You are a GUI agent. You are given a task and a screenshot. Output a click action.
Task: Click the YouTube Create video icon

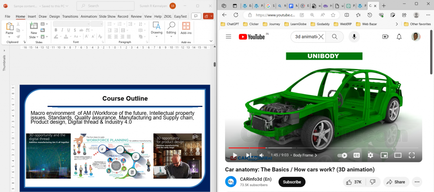[385, 37]
